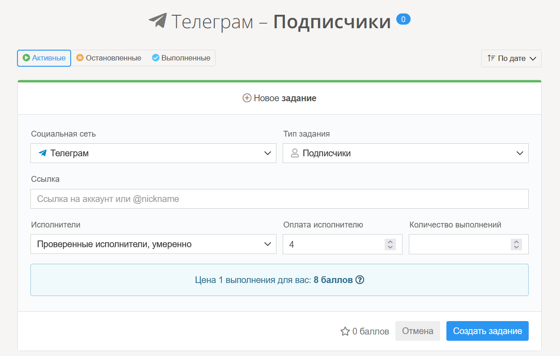Screen dimensions: 560x356
Task: Click the Количество выполнений input field
Action: (x=469, y=244)
